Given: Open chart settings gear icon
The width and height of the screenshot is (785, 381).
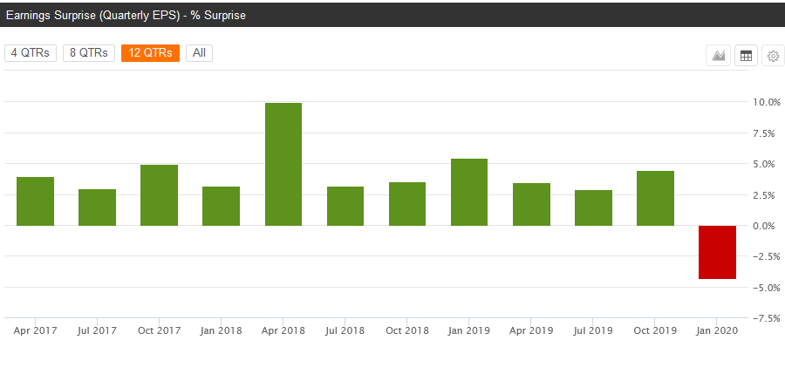Looking at the screenshot, I should click(x=774, y=56).
